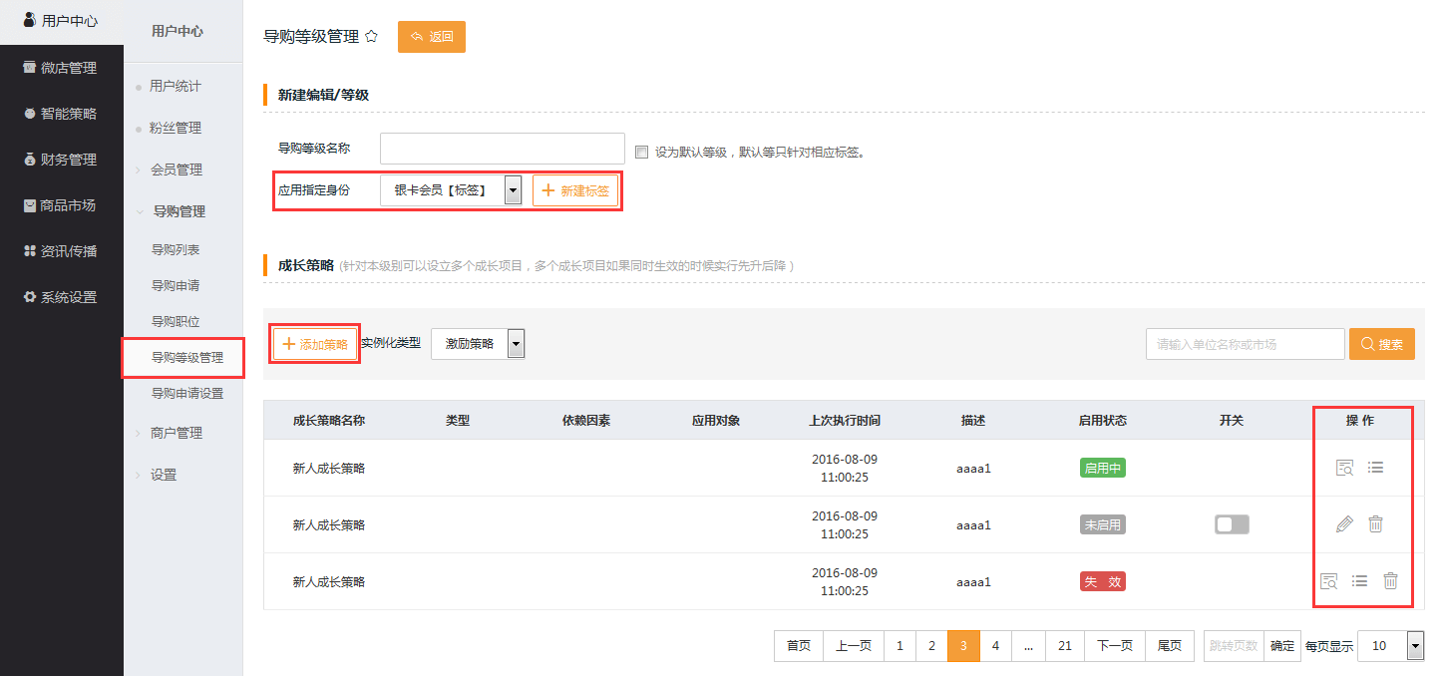1441x676 pixels.
Task: Open the 银卡会员【标签】 identity dropdown
Action: [x=513, y=190]
